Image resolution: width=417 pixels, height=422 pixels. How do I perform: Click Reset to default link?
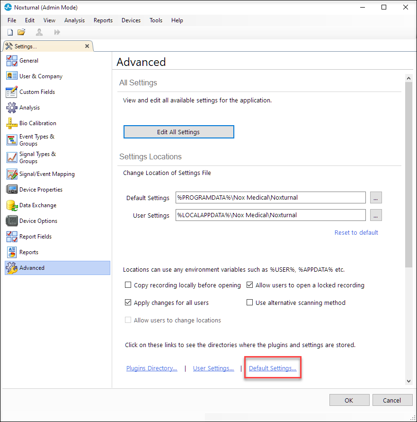356,232
